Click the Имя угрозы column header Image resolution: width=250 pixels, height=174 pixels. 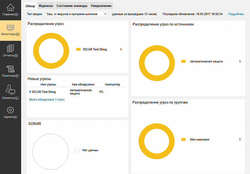tap(48, 85)
